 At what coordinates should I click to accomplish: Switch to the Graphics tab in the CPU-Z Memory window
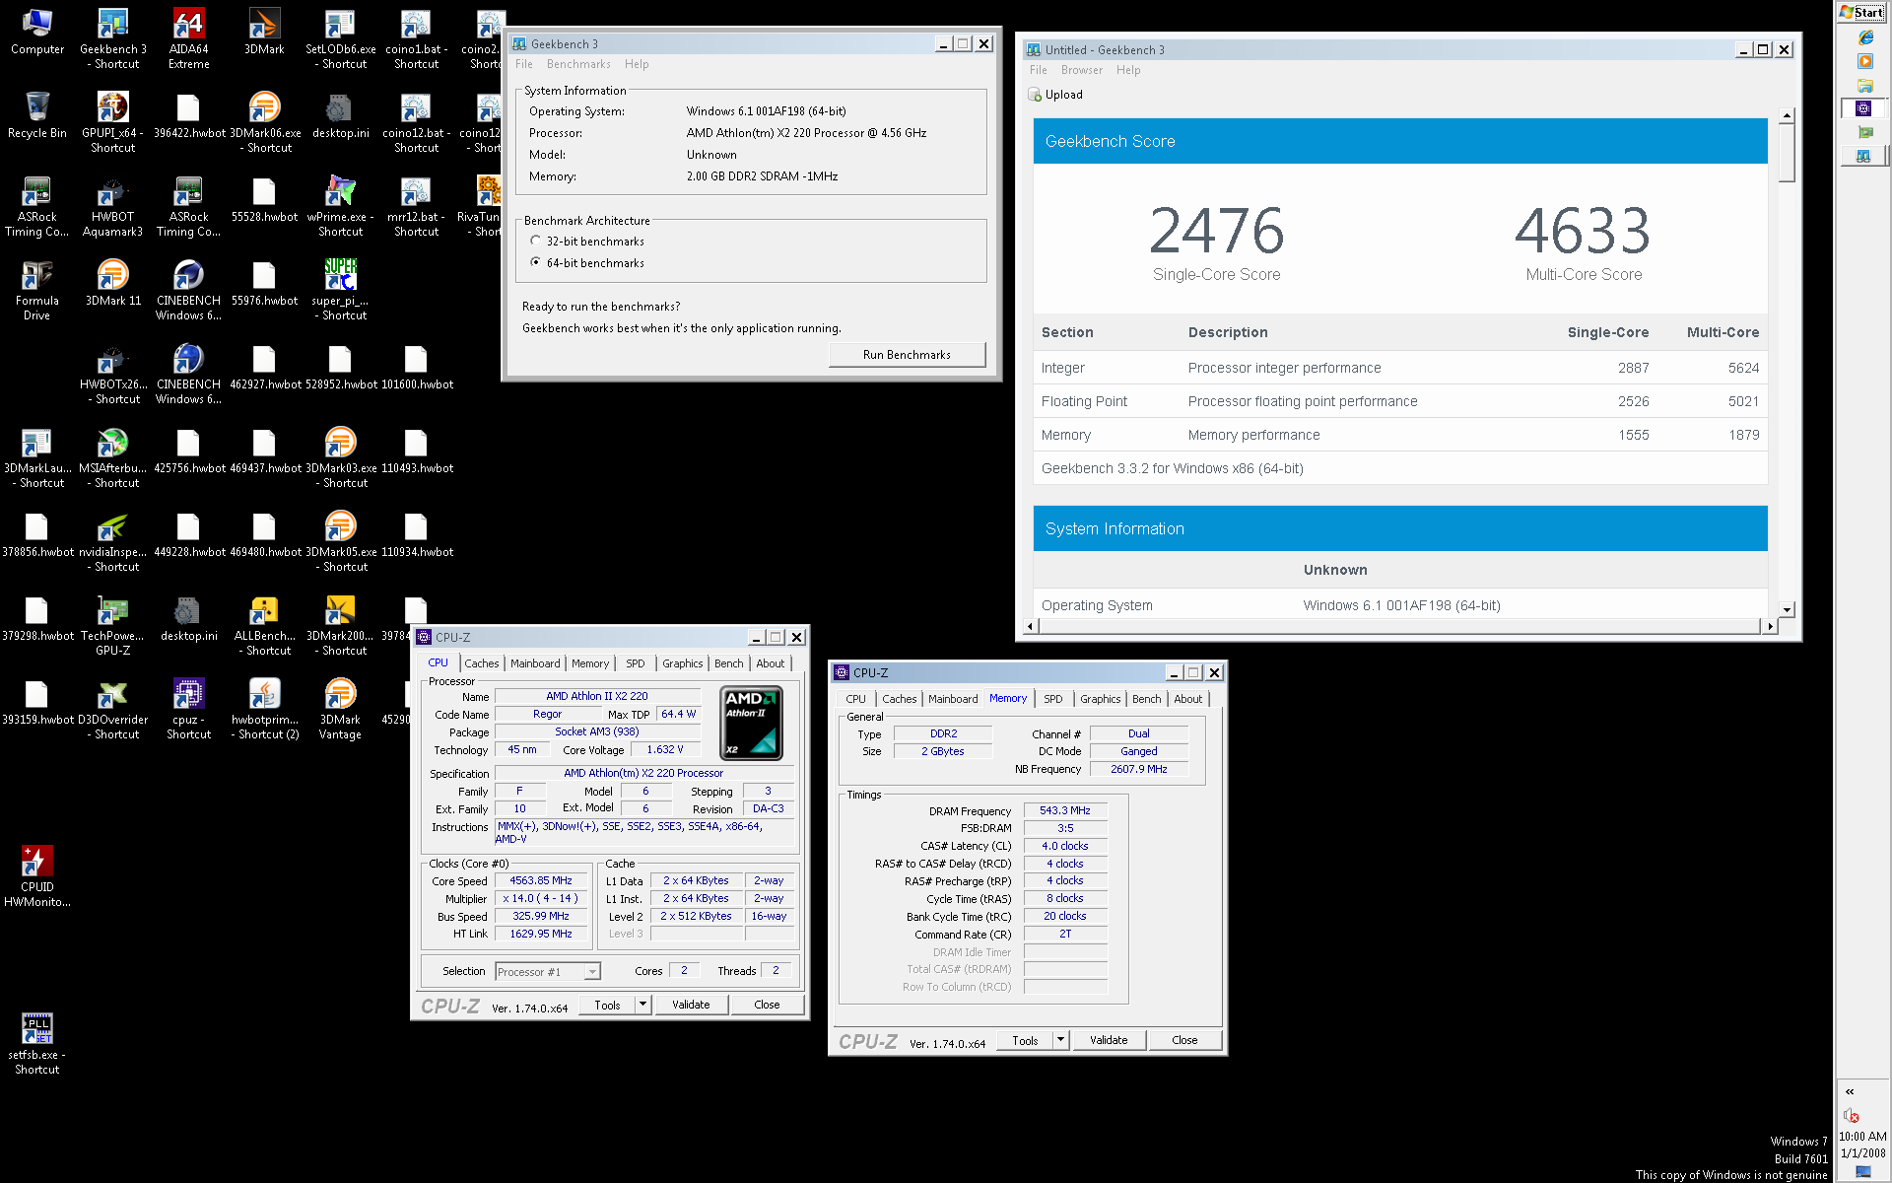point(1101,699)
